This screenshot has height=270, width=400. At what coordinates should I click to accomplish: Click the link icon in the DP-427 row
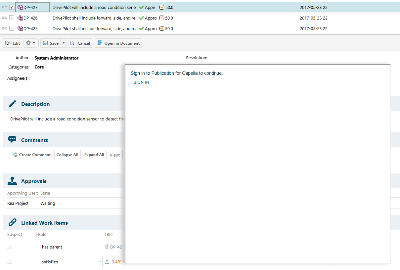(x=5, y=7)
